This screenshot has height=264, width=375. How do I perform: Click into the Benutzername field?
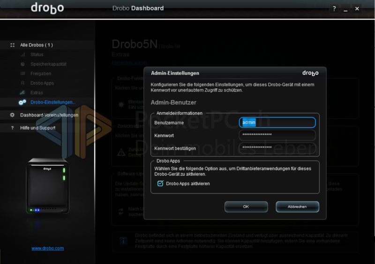(277, 123)
